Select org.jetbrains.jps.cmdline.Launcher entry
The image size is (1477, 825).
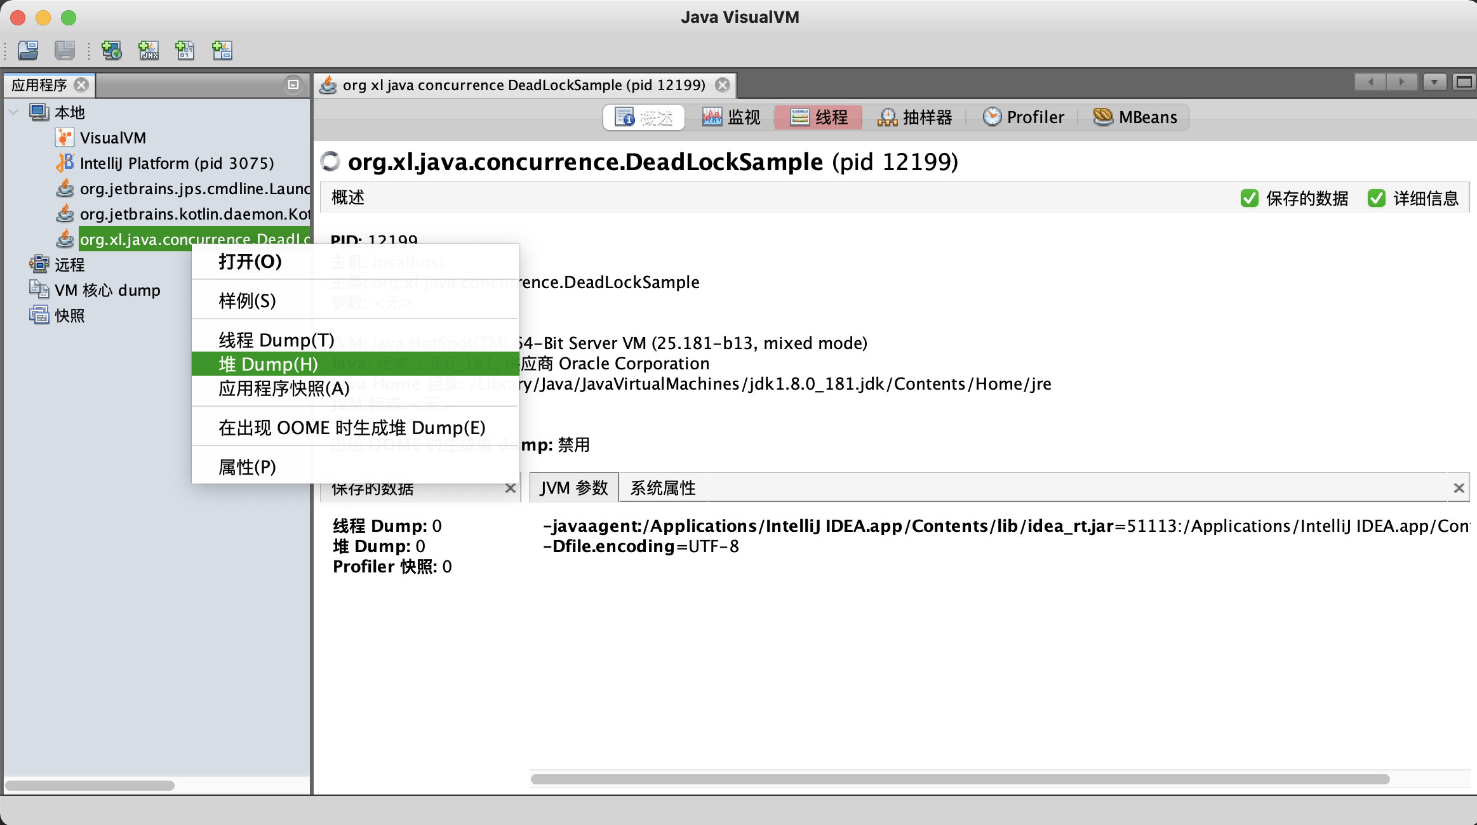coord(195,188)
